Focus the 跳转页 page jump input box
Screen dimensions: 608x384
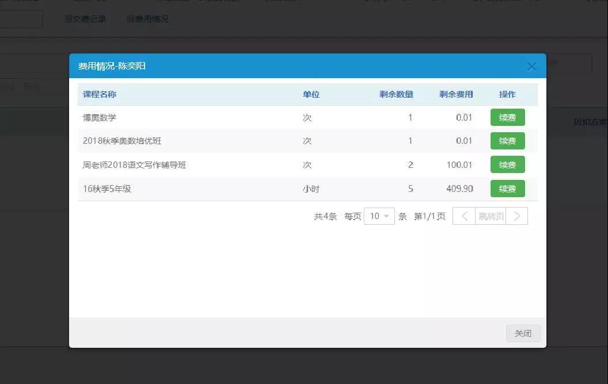[491, 216]
